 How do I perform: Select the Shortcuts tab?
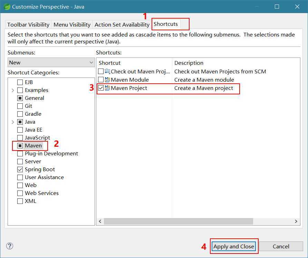[x=166, y=24]
